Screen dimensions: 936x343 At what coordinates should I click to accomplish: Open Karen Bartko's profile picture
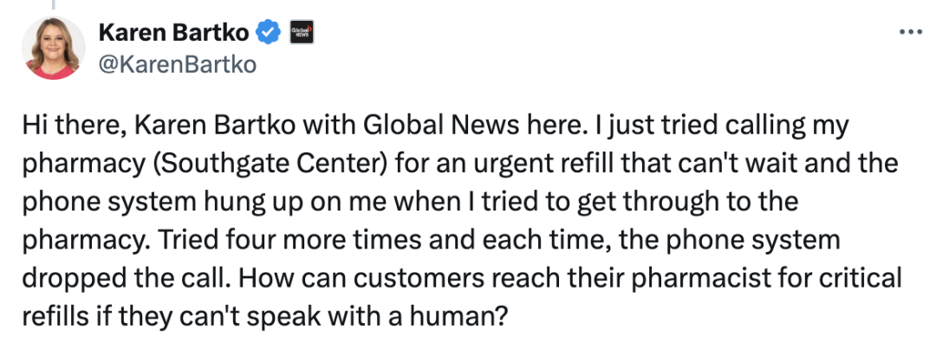click(x=54, y=48)
